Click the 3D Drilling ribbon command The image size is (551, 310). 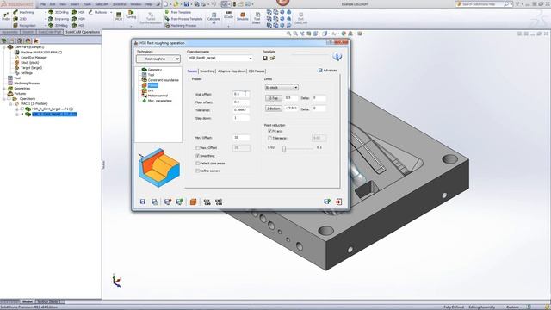point(59,12)
